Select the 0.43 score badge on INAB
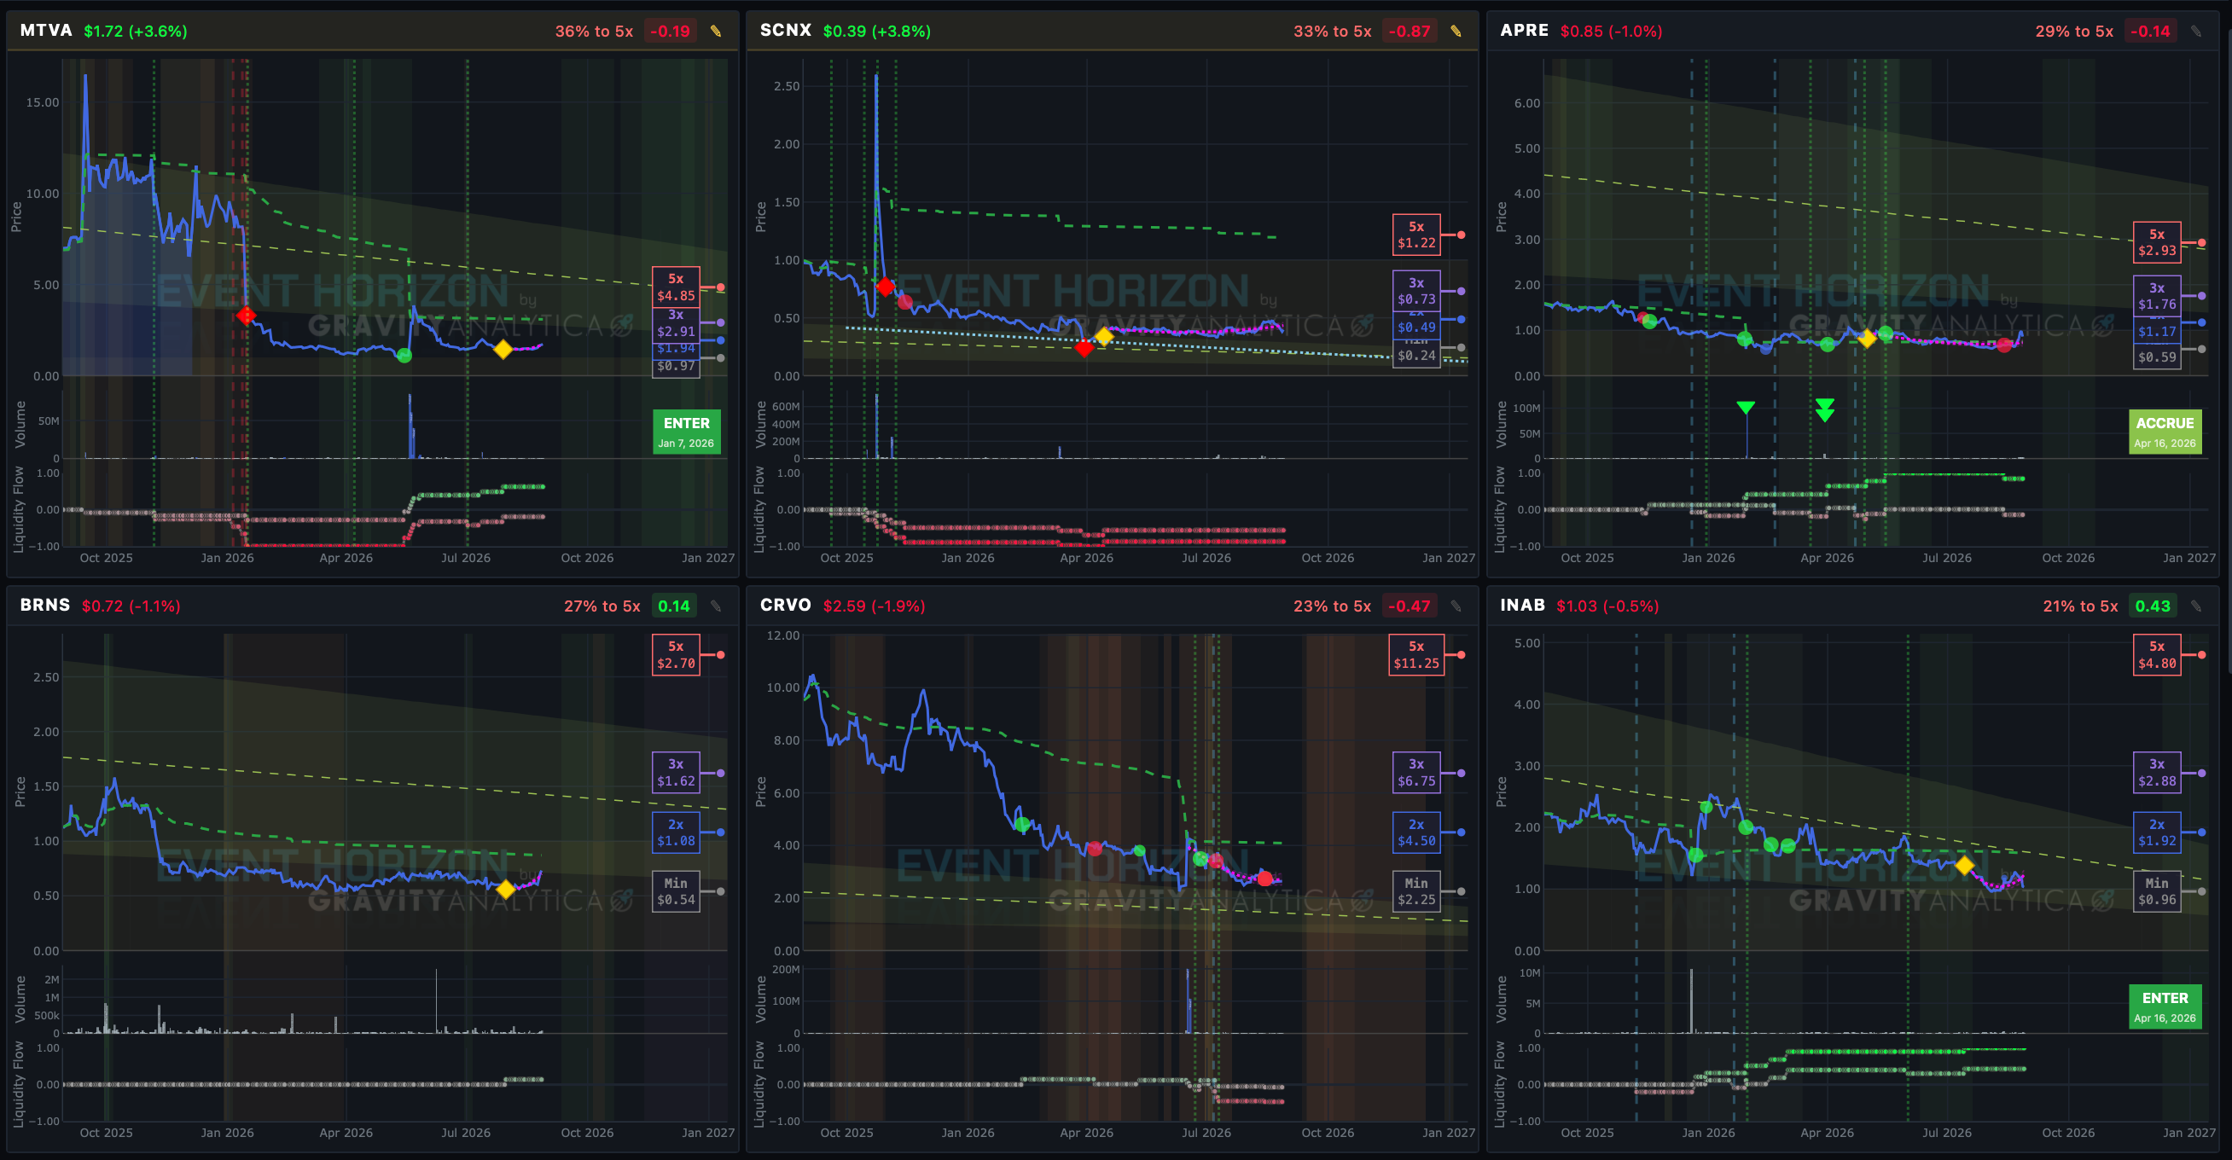Viewport: 2232px width, 1160px height. click(x=2154, y=606)
